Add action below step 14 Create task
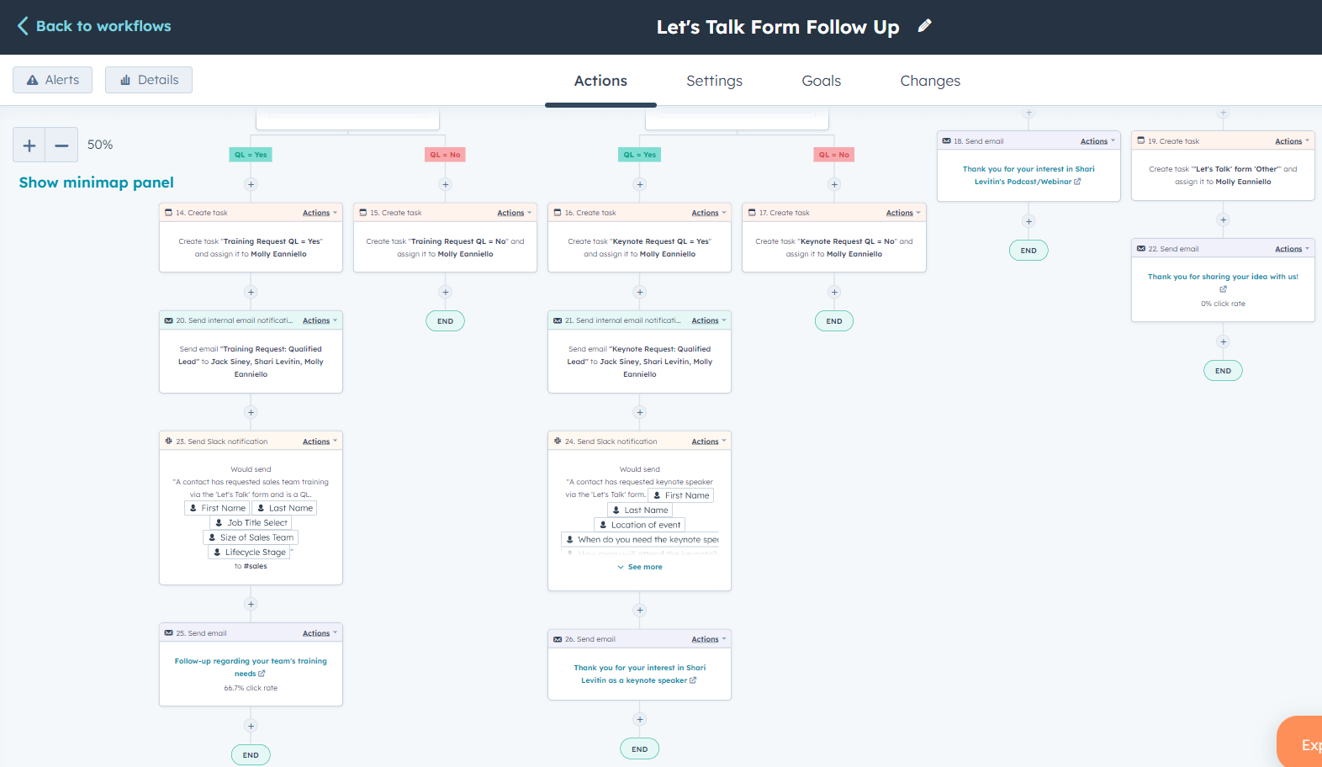This screenshot has height=767, width=1322. (x=251, y=292)
